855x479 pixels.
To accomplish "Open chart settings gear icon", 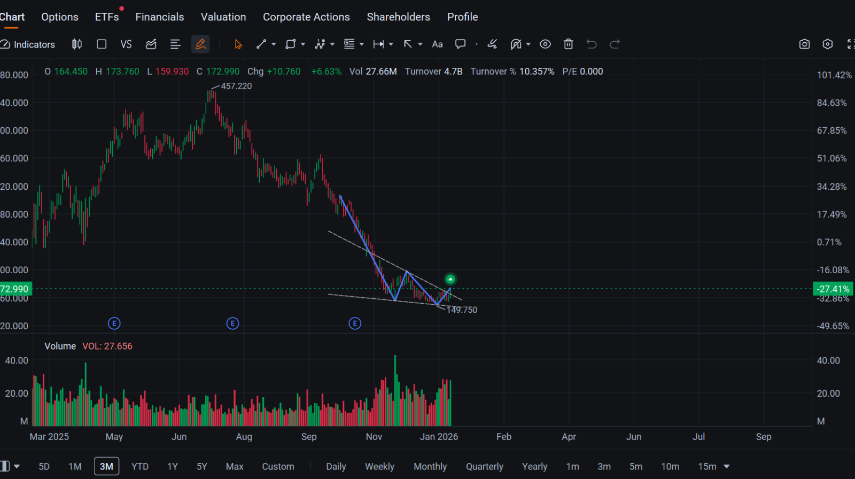I will [x=828, y=44].
